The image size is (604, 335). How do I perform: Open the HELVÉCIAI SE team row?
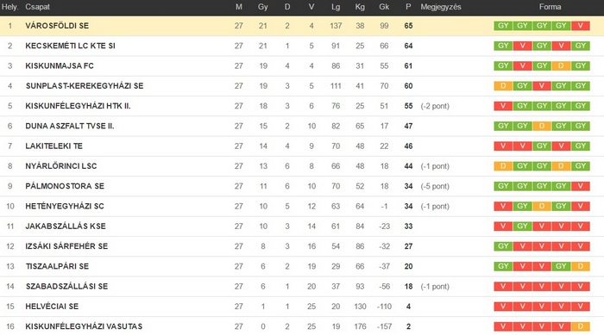click(x=302, y=307)
